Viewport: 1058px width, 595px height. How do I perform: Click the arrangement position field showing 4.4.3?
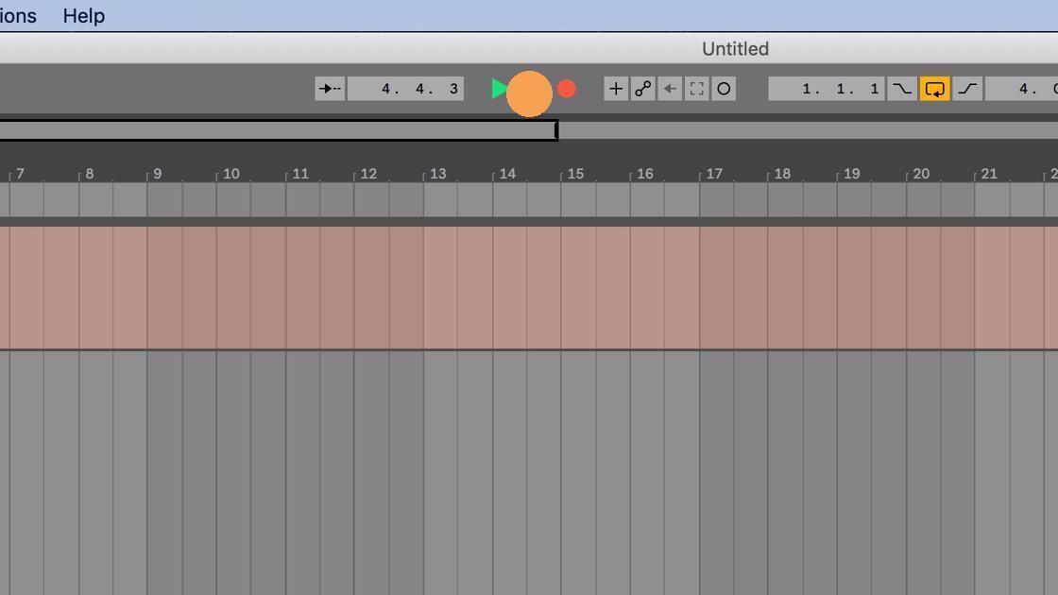pyautogui.click(x=404, y=88)
